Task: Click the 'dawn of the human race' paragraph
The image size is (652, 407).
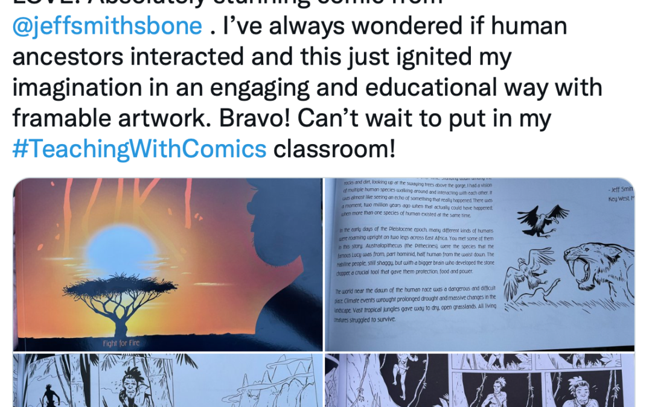Action: pos(415,304)
